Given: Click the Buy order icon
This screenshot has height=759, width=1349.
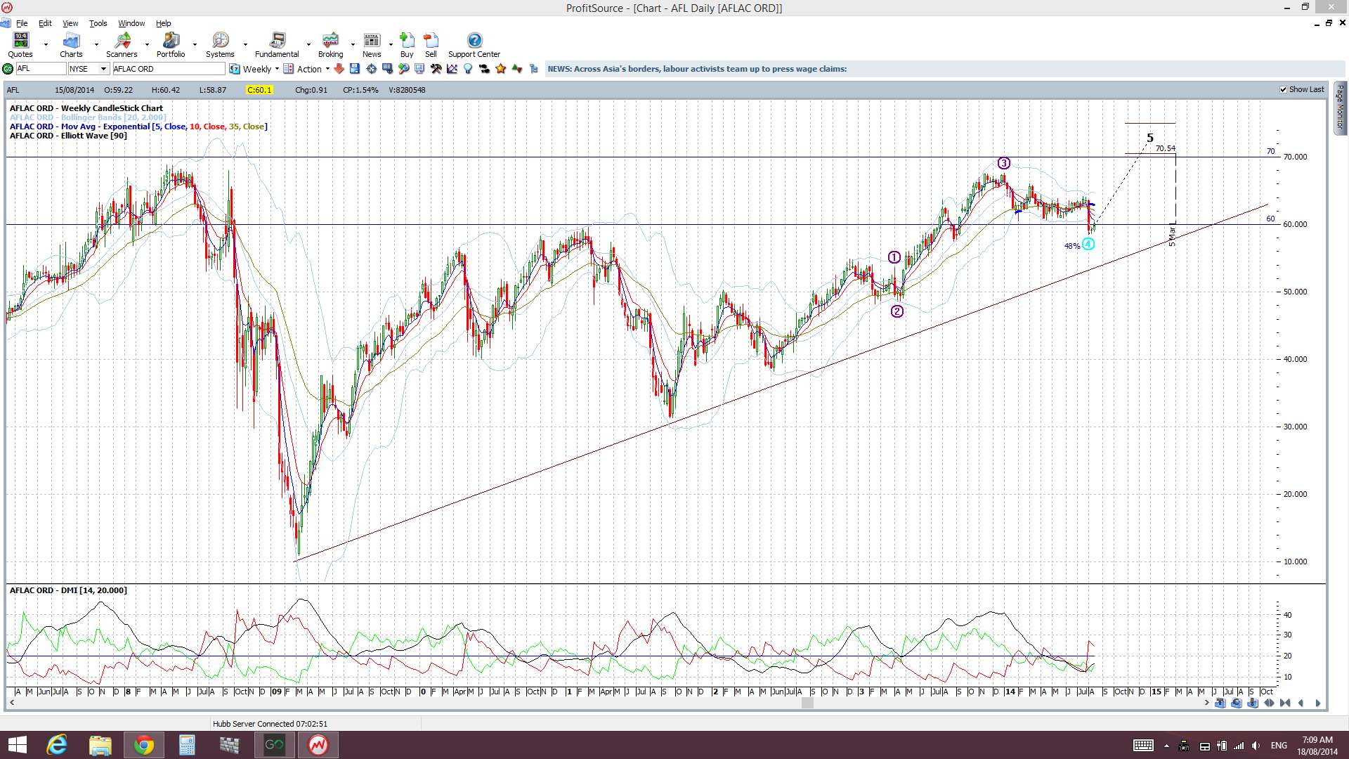Looking at the screenshot, I should pyautogui.click(x=407, y=44).
